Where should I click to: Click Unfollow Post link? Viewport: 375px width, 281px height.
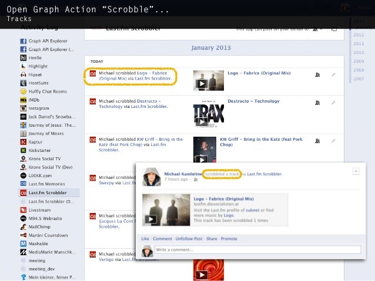tap(189, 239)
